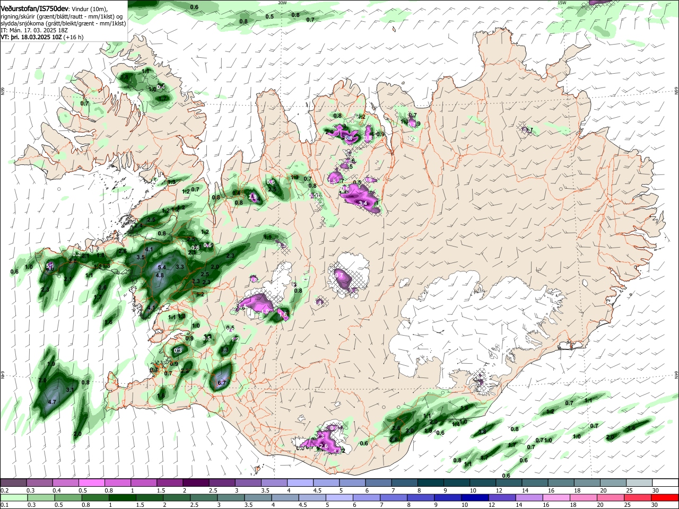This screenshot has width=679, height=509.
Task: Select the 'rigning/skúrir' legend description line
Action: (62, 16)
